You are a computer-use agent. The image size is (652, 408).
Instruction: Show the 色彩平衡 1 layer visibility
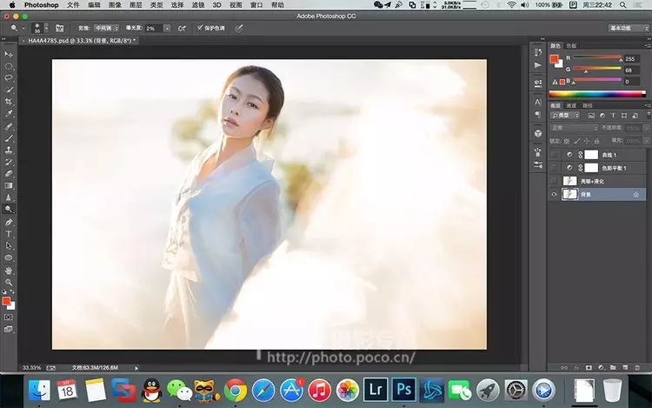click(x=554, y=168)
